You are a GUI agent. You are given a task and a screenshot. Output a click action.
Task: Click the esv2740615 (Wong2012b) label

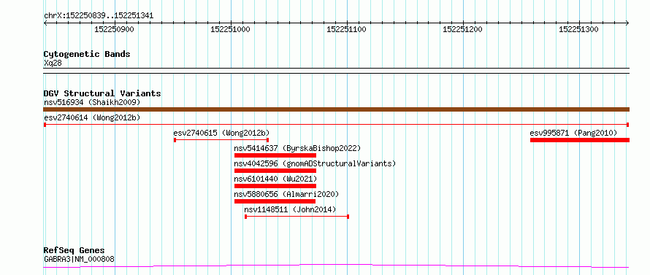221,133
